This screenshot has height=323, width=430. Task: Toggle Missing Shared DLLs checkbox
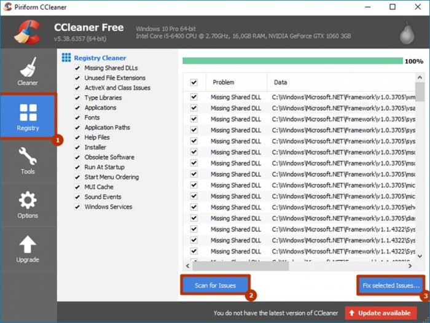77,68
